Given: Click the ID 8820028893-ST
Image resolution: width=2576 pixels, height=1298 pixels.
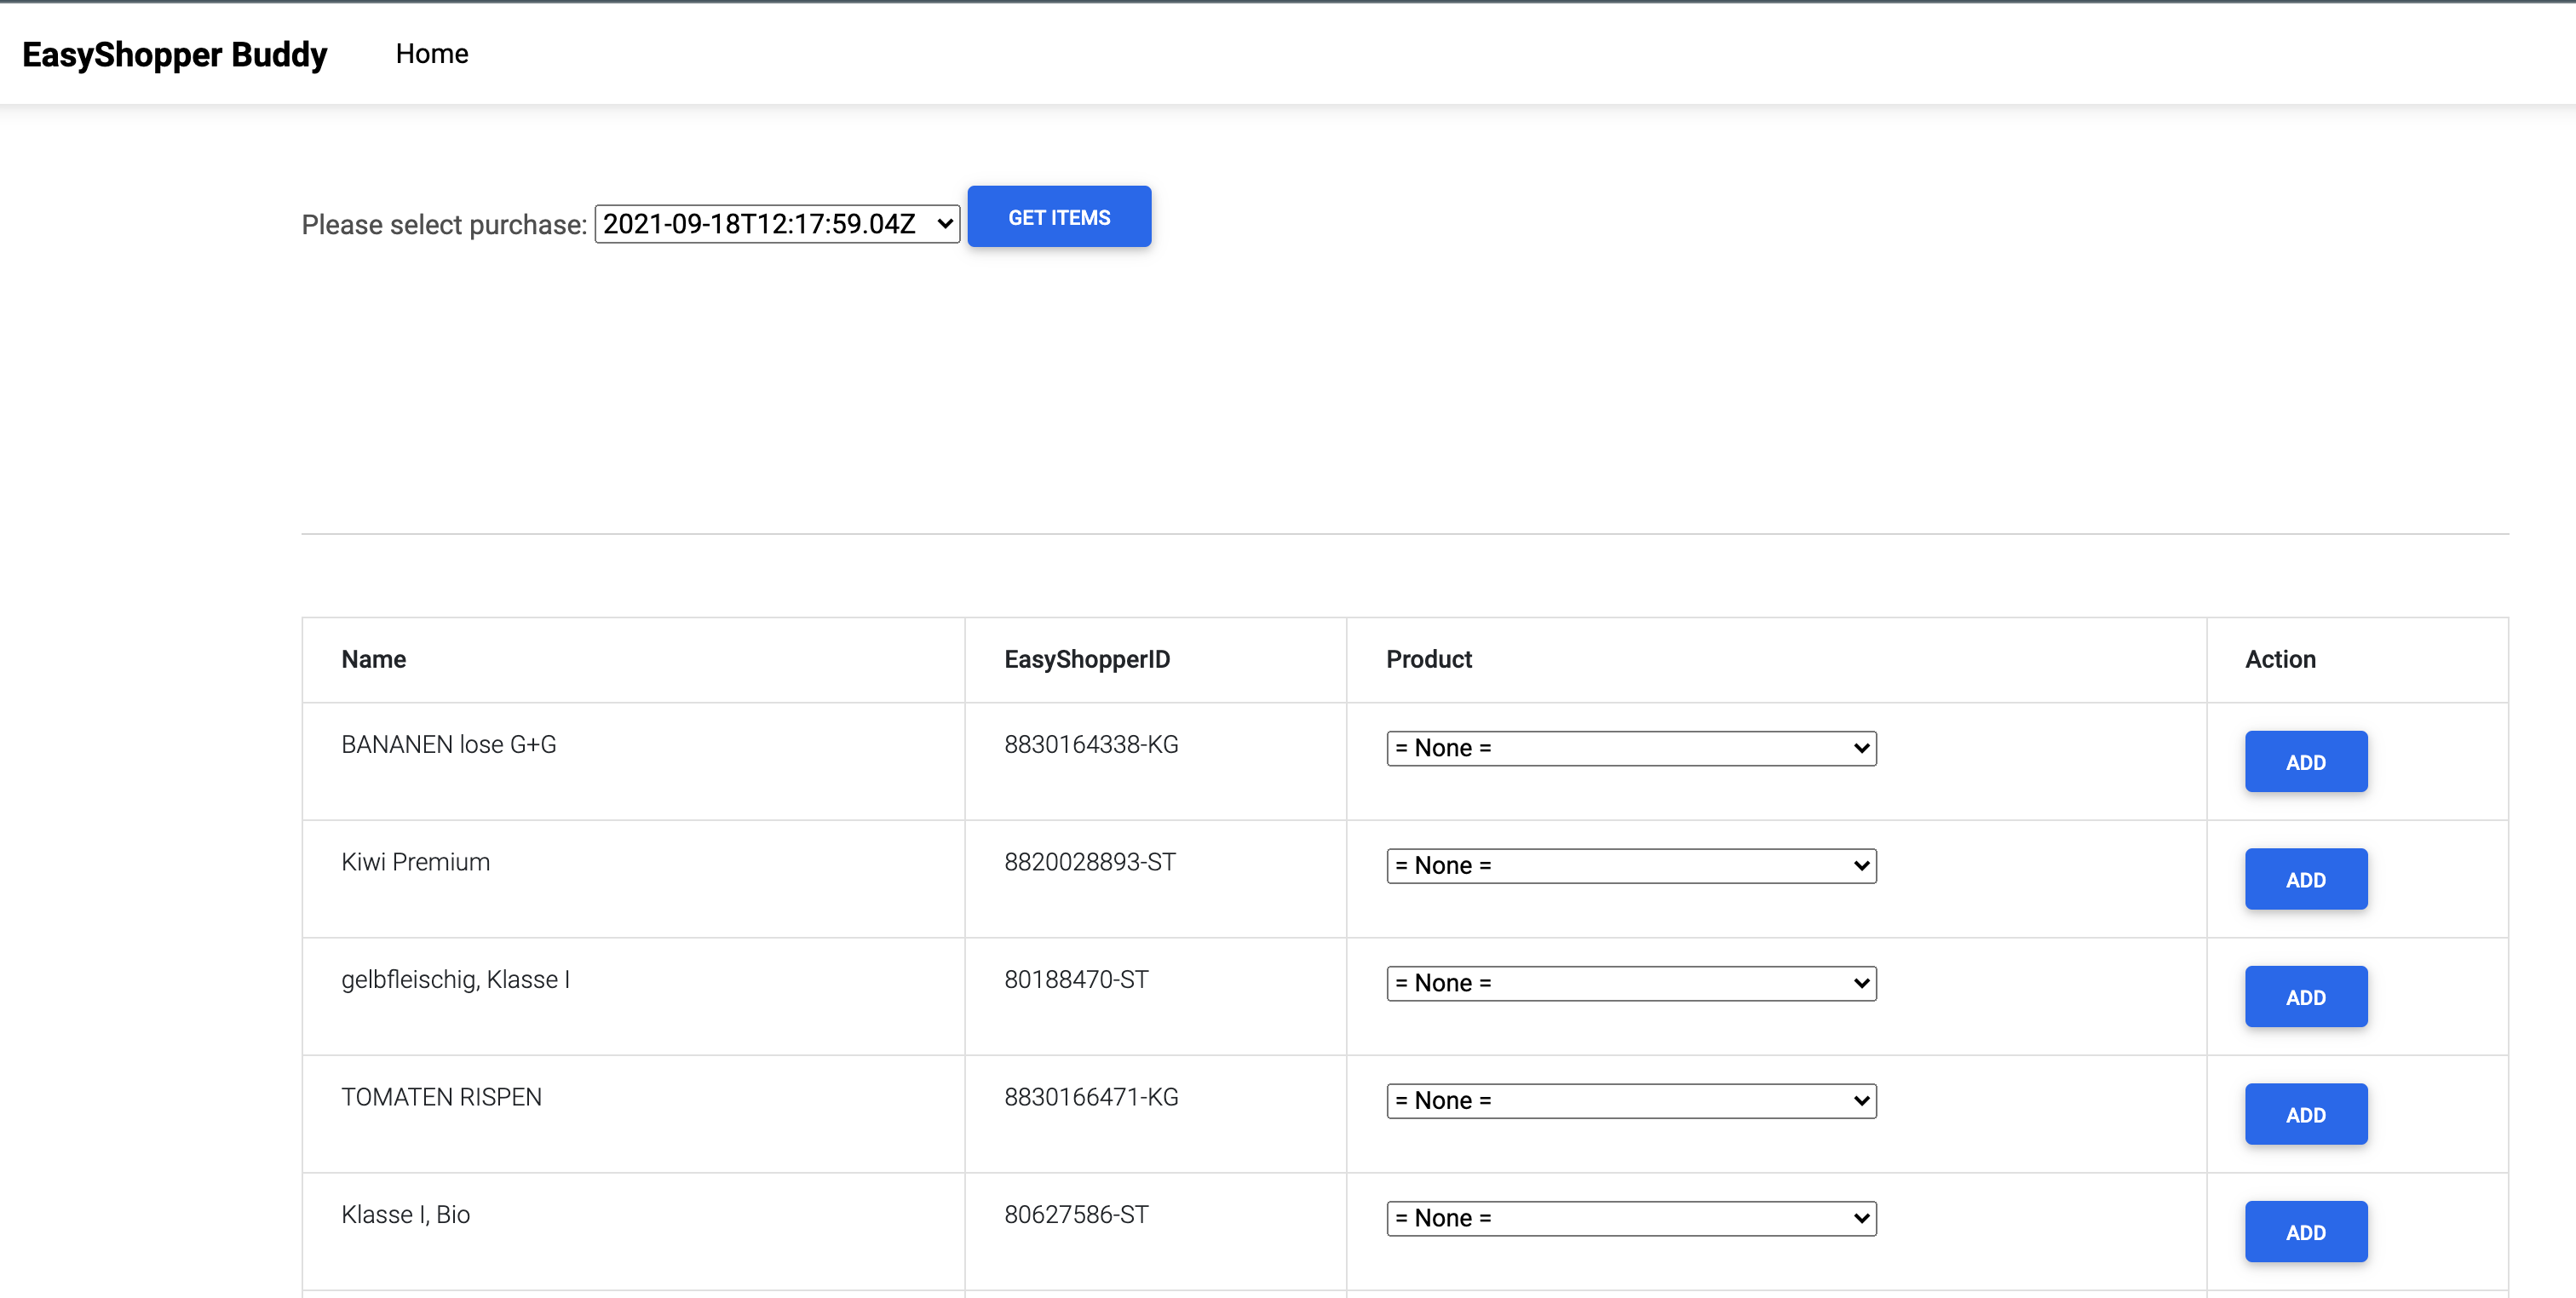Looking at the screenshot, I should tap(1090, 862).
